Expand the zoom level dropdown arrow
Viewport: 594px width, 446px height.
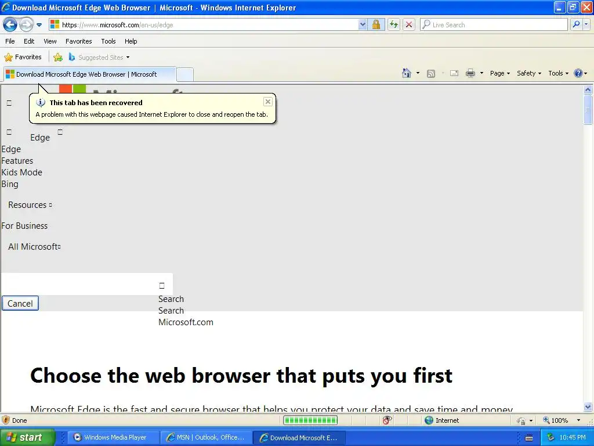[578, 420]
